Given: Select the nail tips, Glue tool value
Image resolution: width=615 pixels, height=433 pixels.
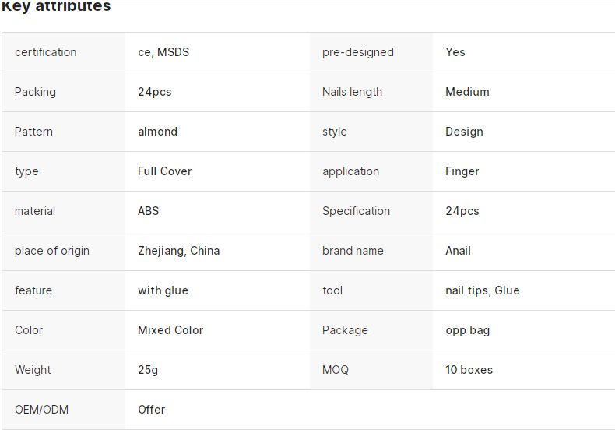Looking at the screenshot, I should 482,290.
